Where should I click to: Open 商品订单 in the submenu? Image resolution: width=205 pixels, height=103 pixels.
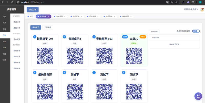[17, 22]
